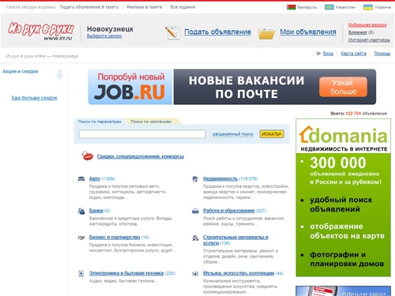
Task: Click the 122 751 total ads count
Action: [353, 114]
